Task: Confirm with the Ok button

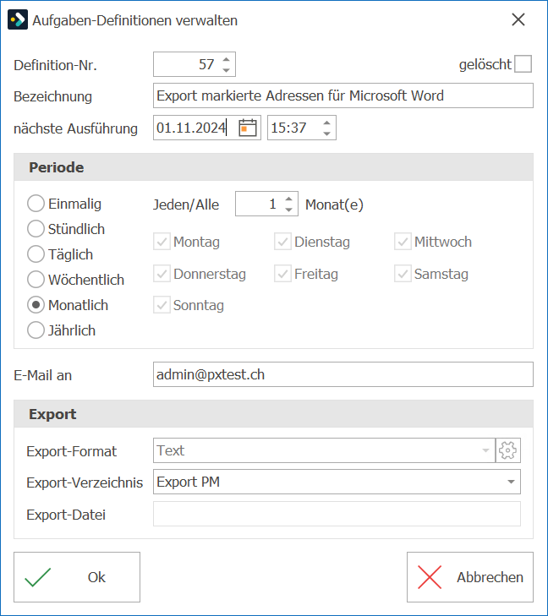Action: (77, 577)
